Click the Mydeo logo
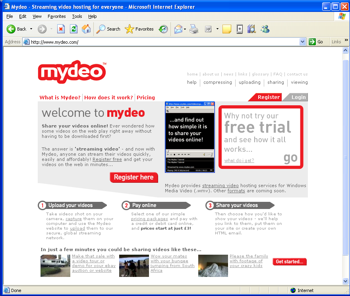Viewport: 350px width, 296px height. (72, 72)
